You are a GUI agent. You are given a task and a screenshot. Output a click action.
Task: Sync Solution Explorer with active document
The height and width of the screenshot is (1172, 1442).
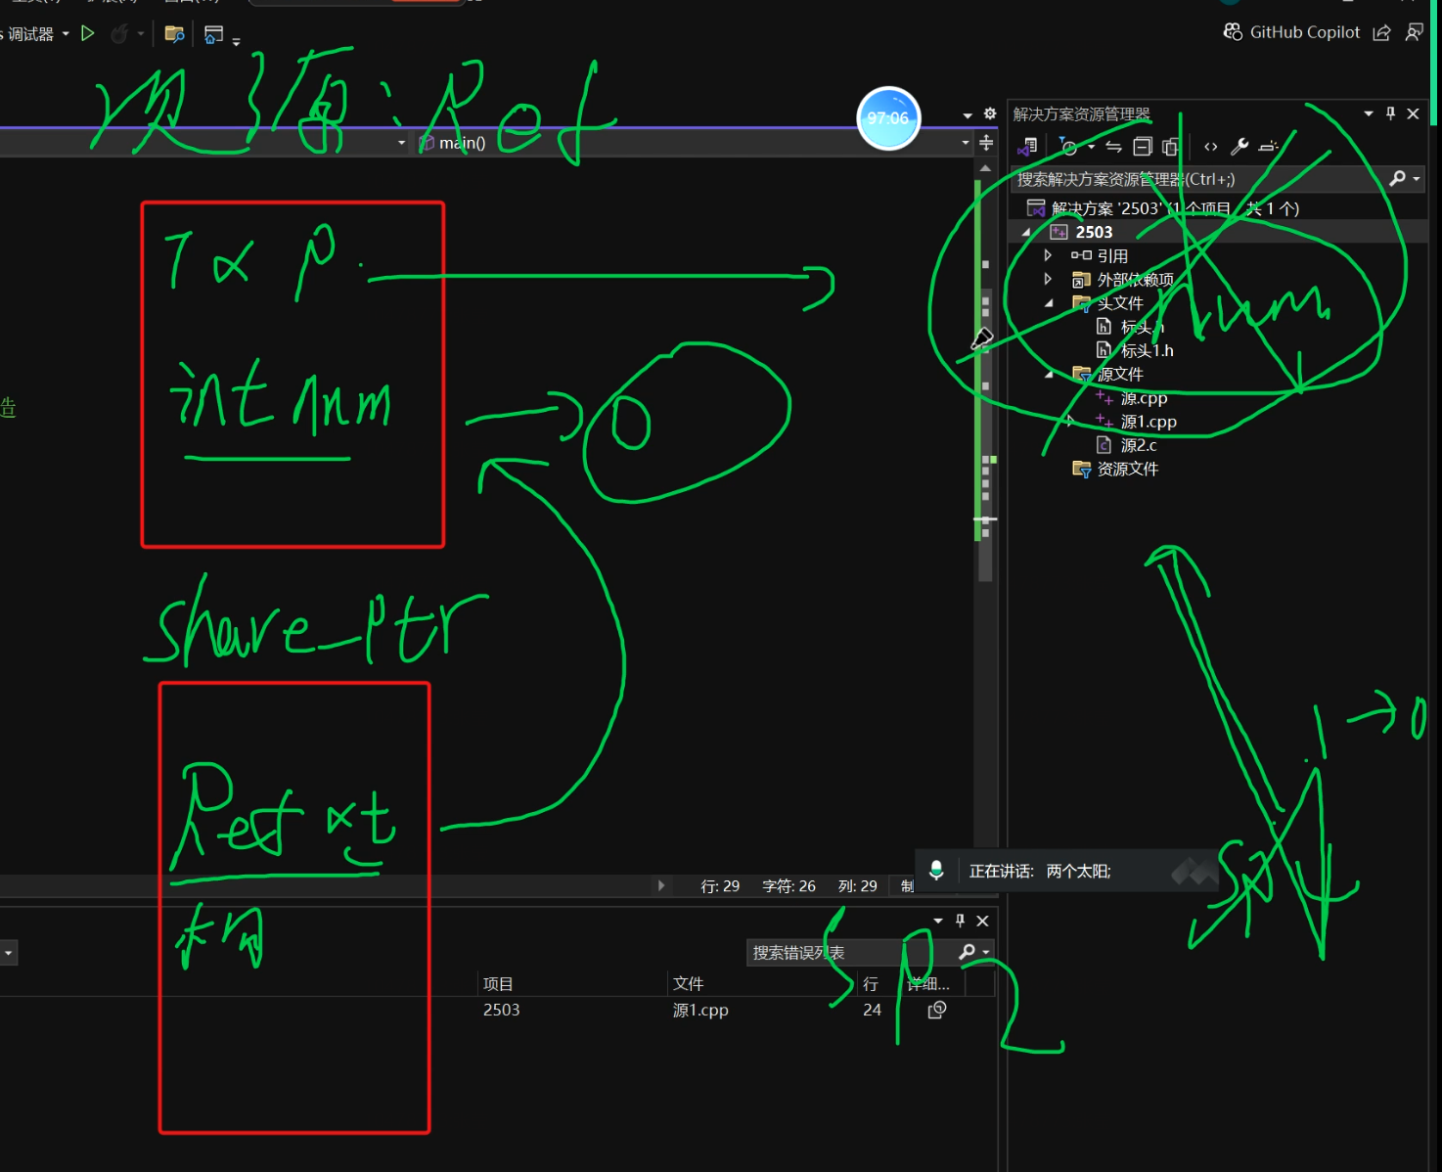(1113, 147)
